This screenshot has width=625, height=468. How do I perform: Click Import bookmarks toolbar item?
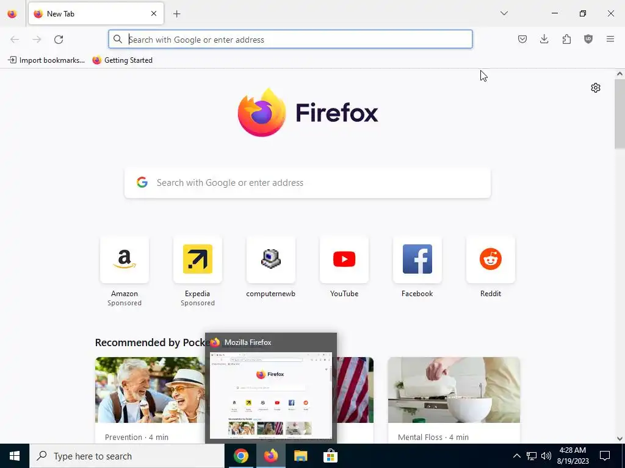point(46,60)
